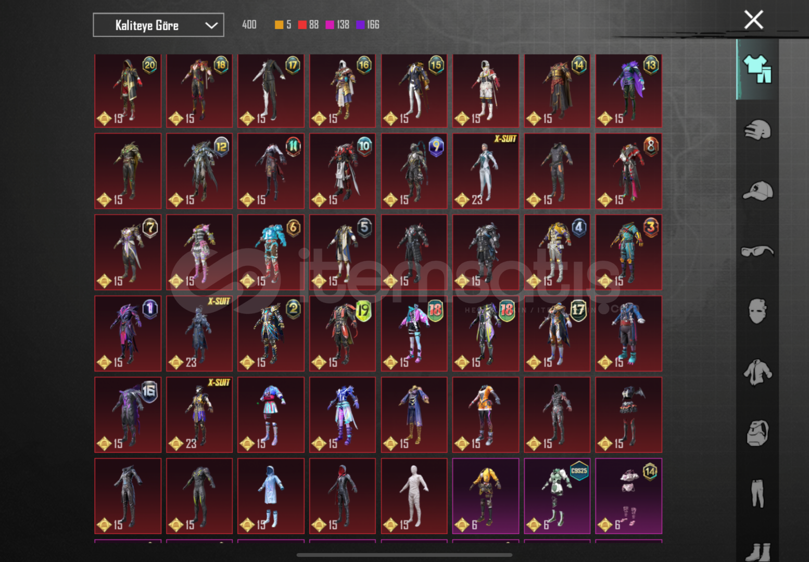
Task: Select the yellow outfit with badge 4
Action: (557, 252)
